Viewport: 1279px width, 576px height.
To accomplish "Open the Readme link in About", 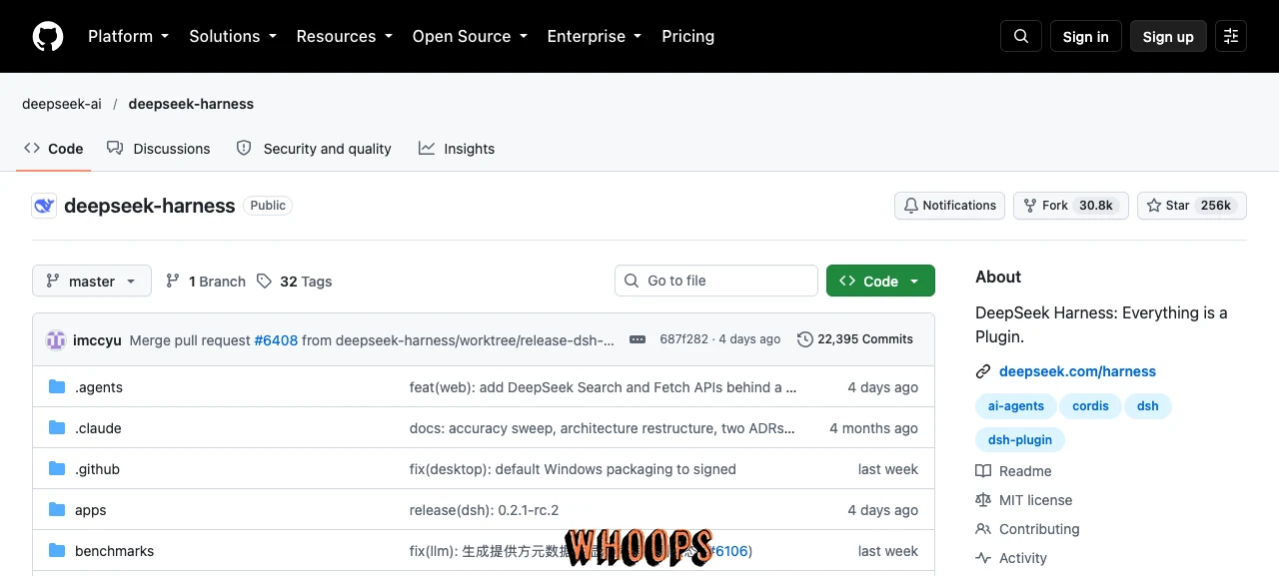I will pyautogui.click(x=1013, y=471).
